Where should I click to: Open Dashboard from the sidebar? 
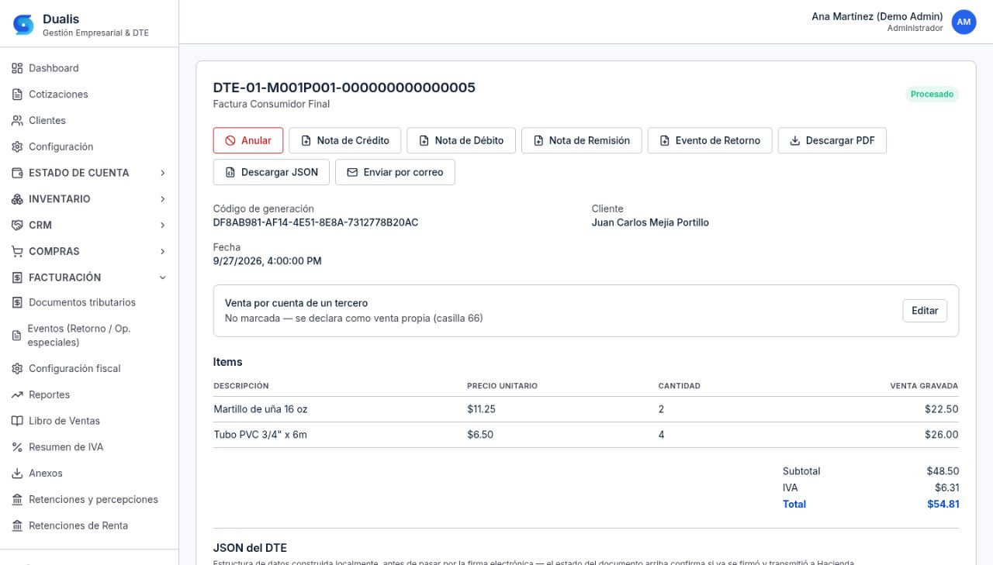pos(89,68)
